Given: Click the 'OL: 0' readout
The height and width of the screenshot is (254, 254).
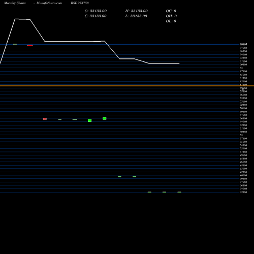Looking at the screenshot, I should pos(171,21).
